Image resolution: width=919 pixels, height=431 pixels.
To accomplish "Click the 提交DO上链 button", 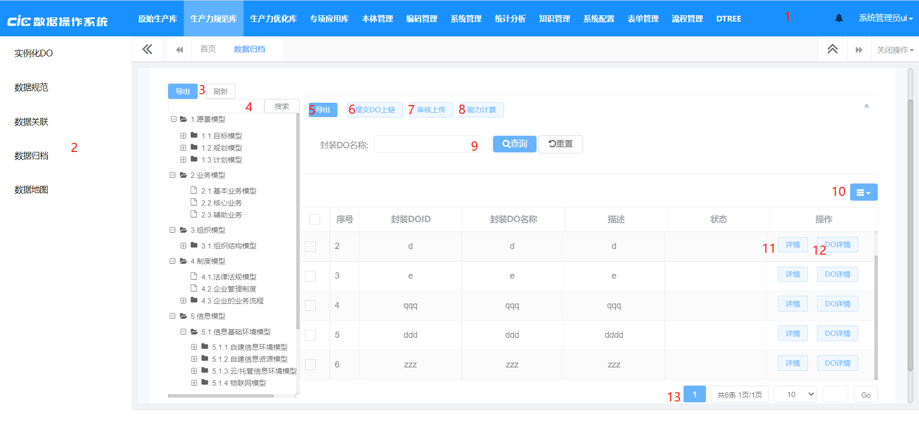I will [375, 110].
